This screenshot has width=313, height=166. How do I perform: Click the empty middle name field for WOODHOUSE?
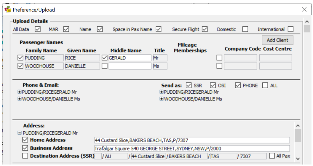[x=130, y=66]
